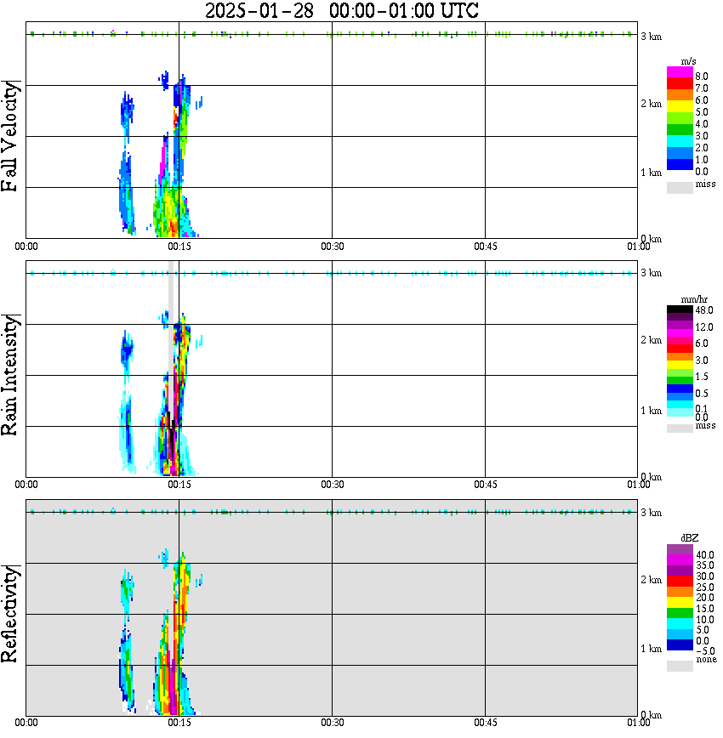Click the 1 km label beside Fall Velocity plot
Viewport: 723px width, 738px height.
651,173
